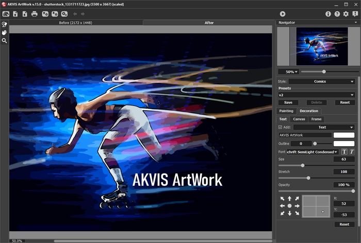Select the Hand pan tool
Screen dimensions: 361x243
[x=4, y=32]
